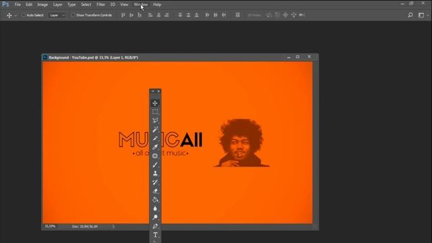The width and height of the screenshot is (432, 243).
Task: Open the File menu
Action: 18,5
